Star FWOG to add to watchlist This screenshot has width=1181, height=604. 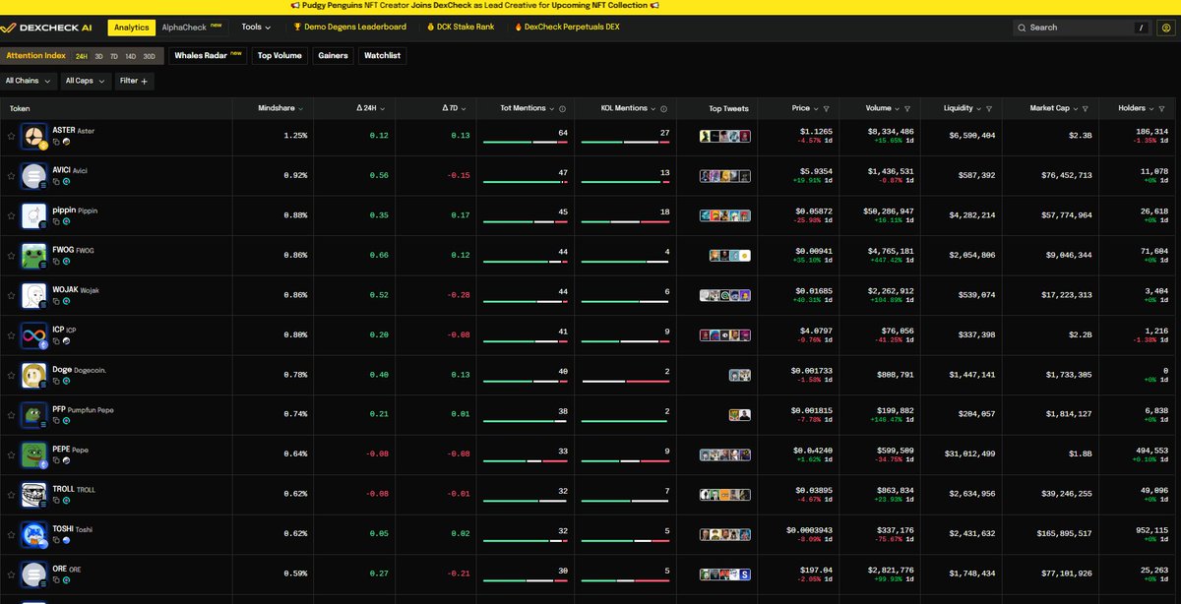[x=11, y=256]
